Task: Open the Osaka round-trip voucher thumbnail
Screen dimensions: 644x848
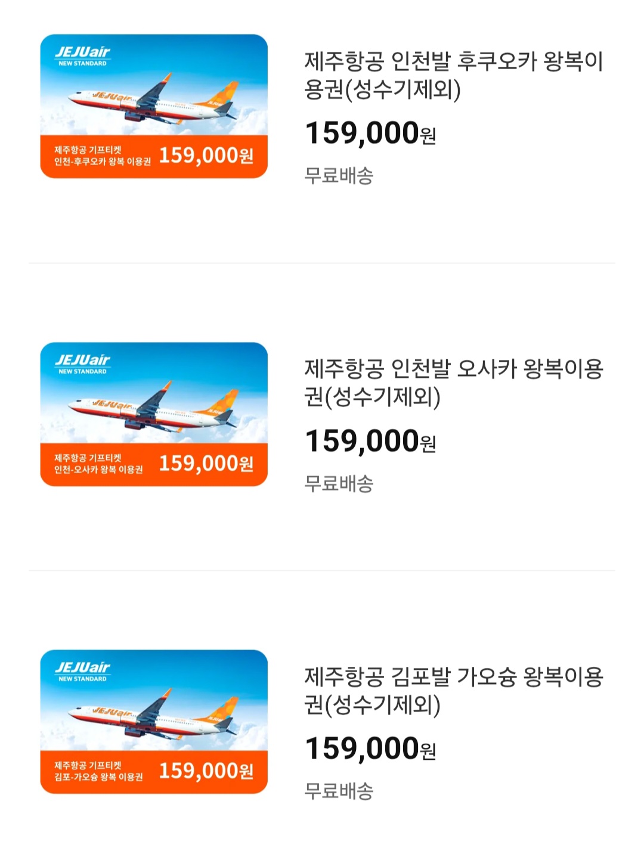Action: click(154, 414)
